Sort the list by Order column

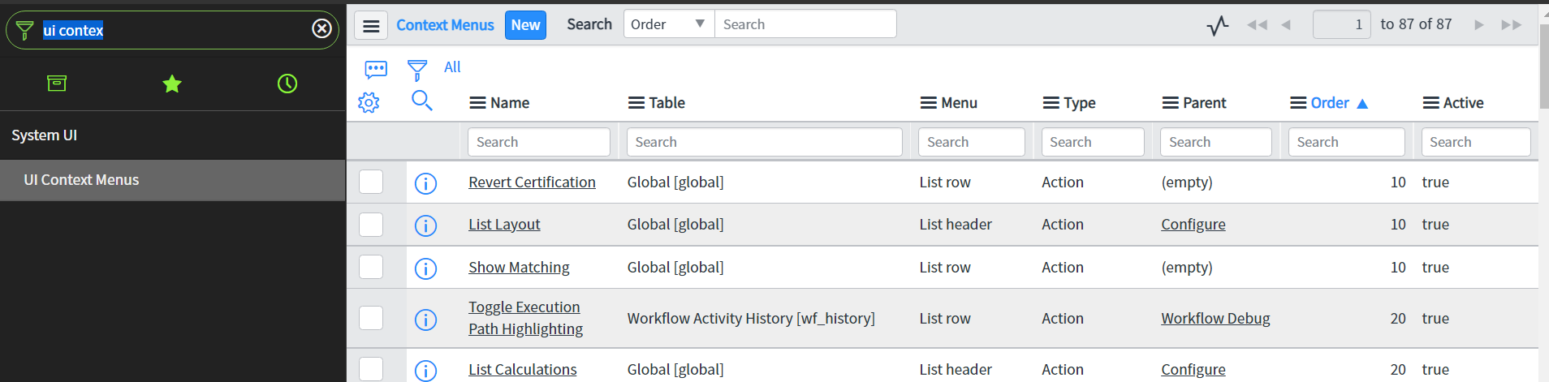1329,103
